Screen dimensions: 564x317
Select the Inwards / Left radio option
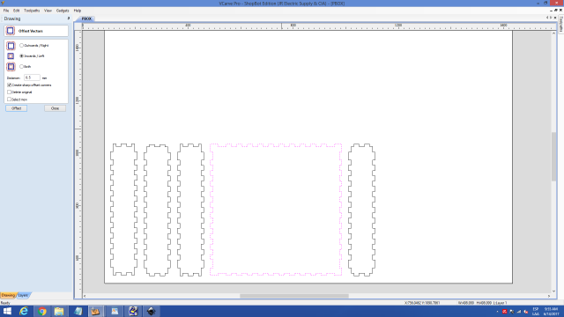pyautogui.click(x=21, y=56)
